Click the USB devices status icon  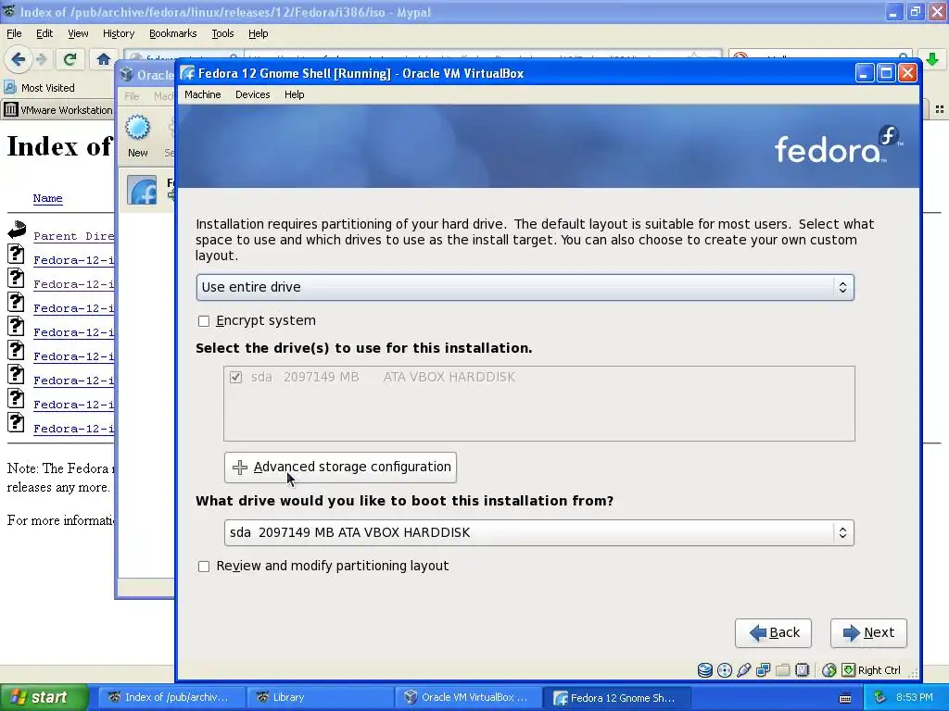[744, 670]
